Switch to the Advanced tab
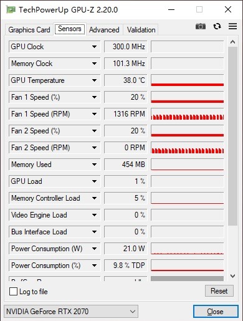Viewport: 243px width, 321px height. (104, 30)
